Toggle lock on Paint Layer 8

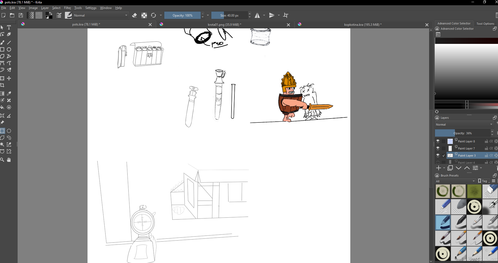[x=486, y=141]
